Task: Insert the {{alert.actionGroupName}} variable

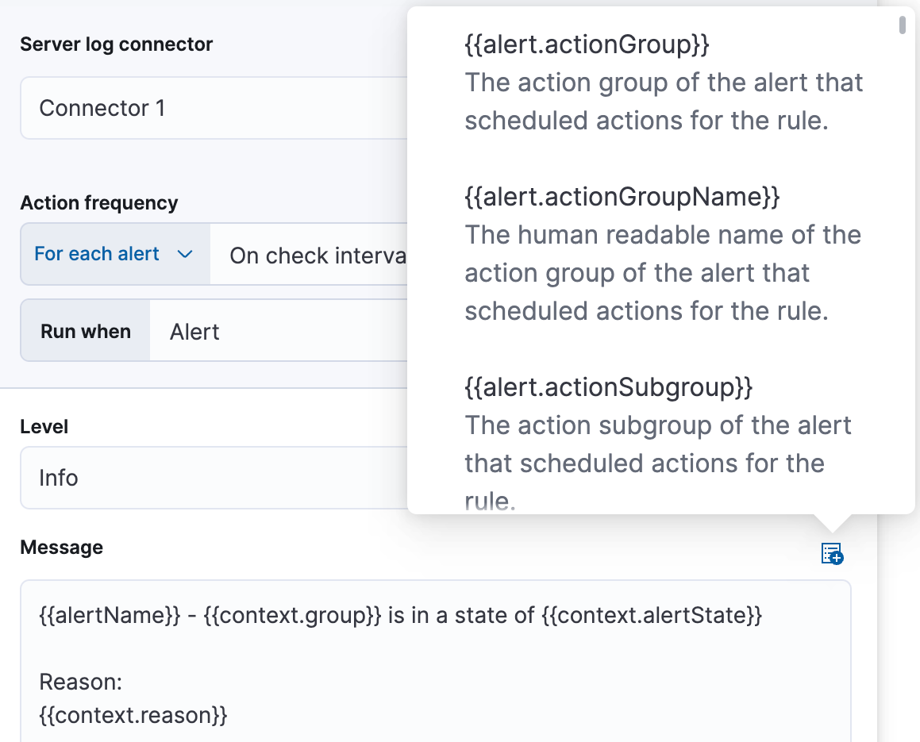Action: [620, 197]
